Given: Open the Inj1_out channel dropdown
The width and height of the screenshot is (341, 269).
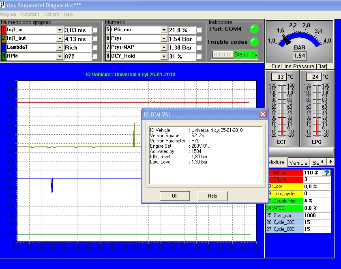Looking at the screenshot, I should [x=59, y=39].
